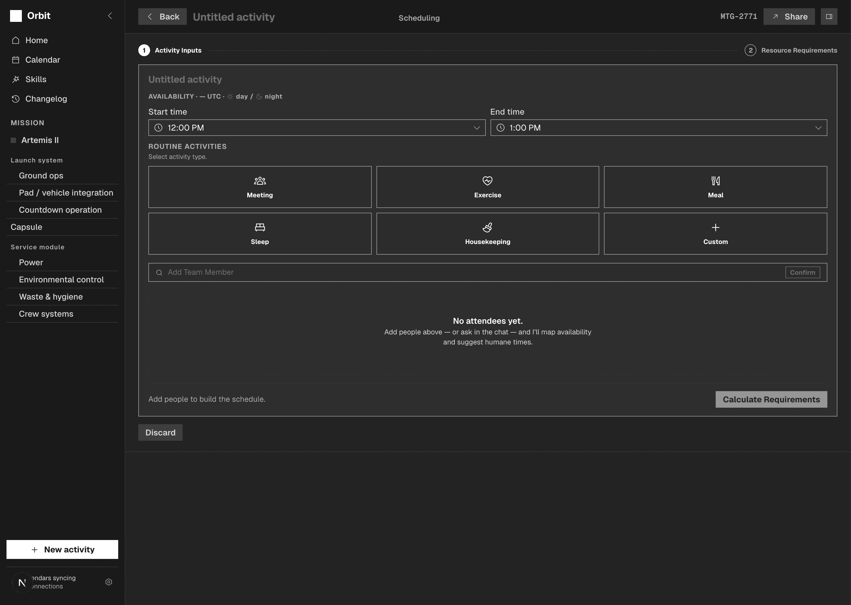The width and height of the screenshot is (851, 605).
Task: Open Environmental control item
Action: [x=62, y=279]
